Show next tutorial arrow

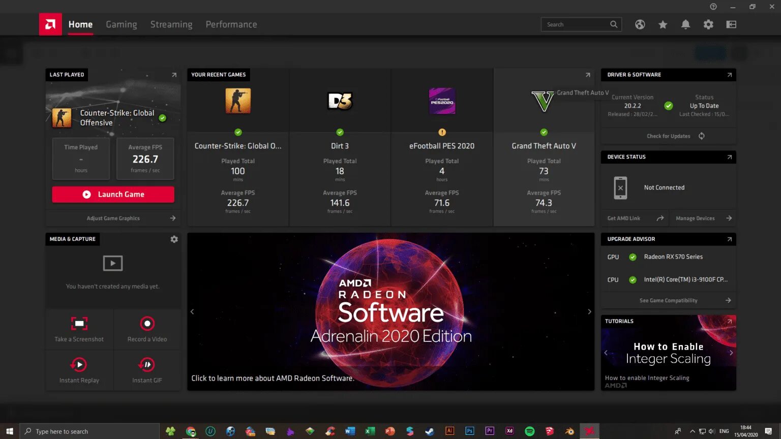[731, 353]
